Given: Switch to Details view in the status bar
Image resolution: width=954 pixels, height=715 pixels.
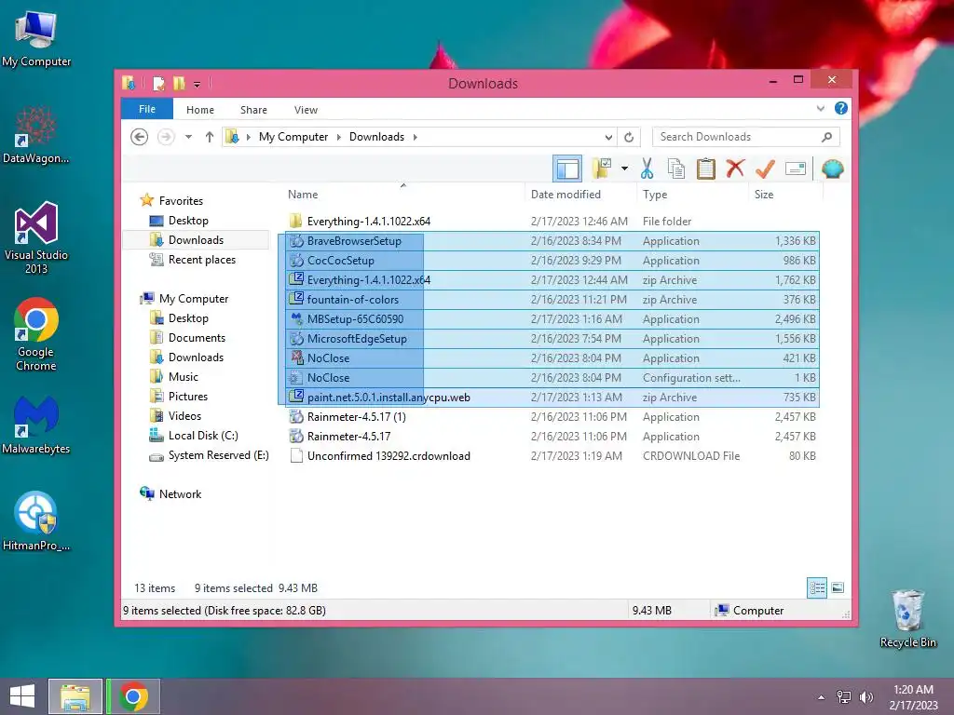Looking at the screenshot, I should click(817, 588).
